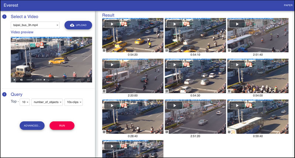Mute the video preview audio

(x=21, y=79)
